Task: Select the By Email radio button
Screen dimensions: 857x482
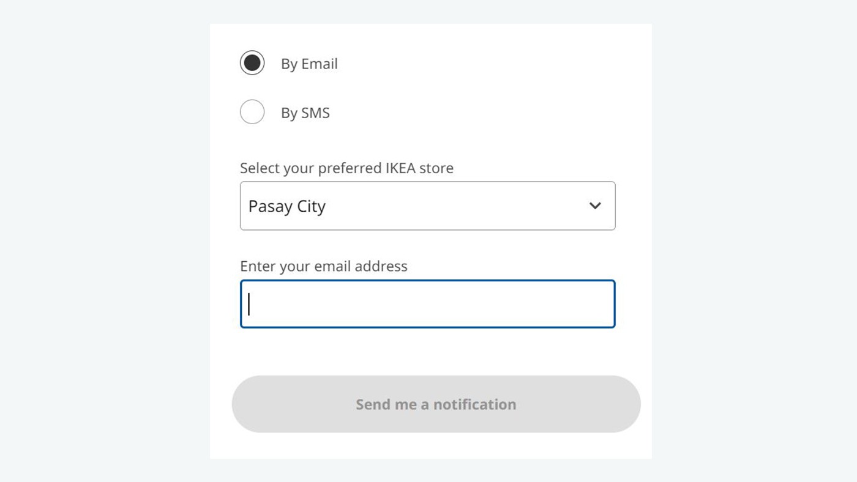Action: (x=252, y=63)
